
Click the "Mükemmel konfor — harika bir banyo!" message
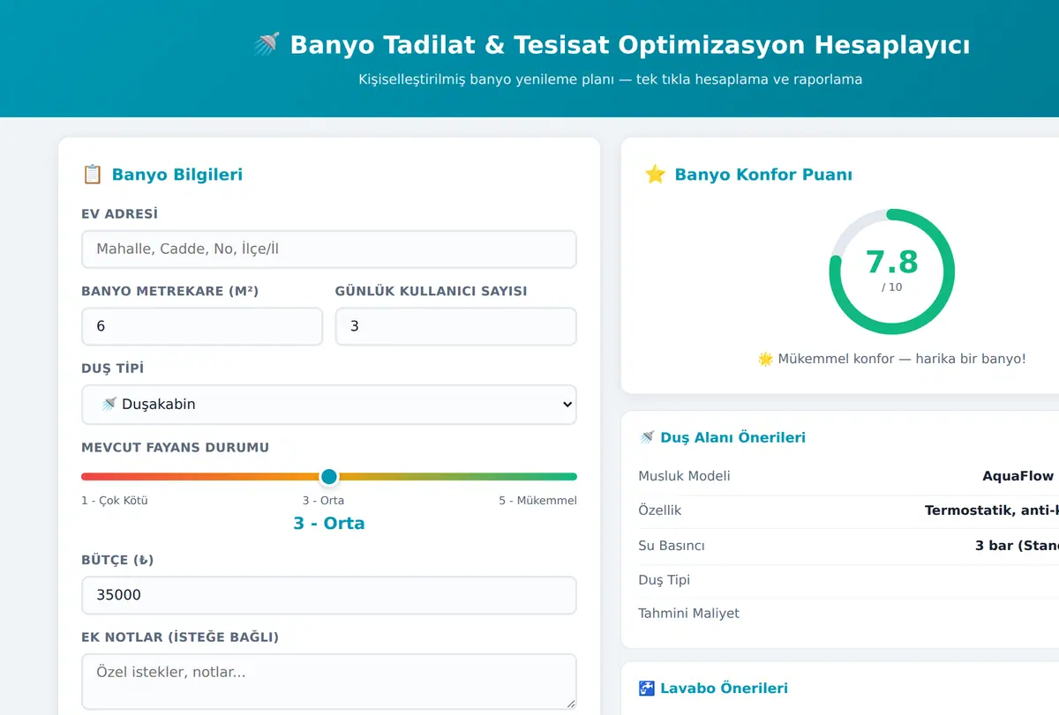(x=902, y=360)
